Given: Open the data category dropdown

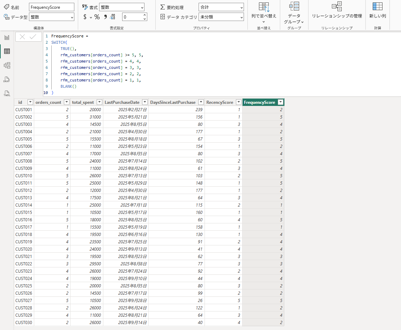Looking at the screenshot, I should pyautogui.click(x=221, y=17).
